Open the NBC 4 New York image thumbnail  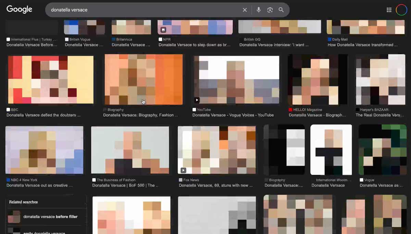pyautogui.click(x=44, y=150)
